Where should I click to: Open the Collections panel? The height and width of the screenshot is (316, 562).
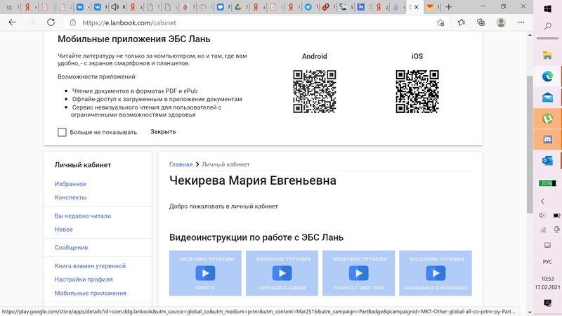[481, 22]
